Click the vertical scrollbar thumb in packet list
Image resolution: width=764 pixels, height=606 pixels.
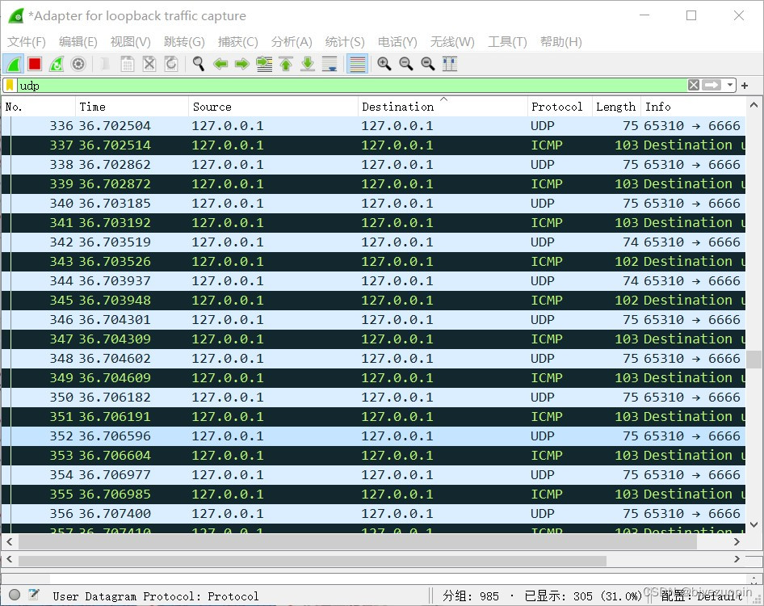[x=754, y=359]
